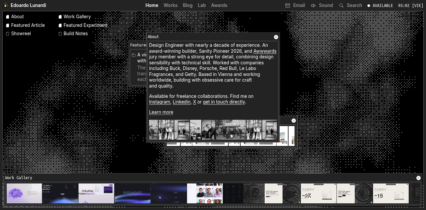Select the About window title bar
Screen dimensions: 426x210
pos(213,37)
